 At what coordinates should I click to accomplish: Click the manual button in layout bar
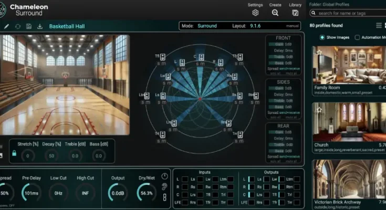pyautogui.click(x=293, y=26)
